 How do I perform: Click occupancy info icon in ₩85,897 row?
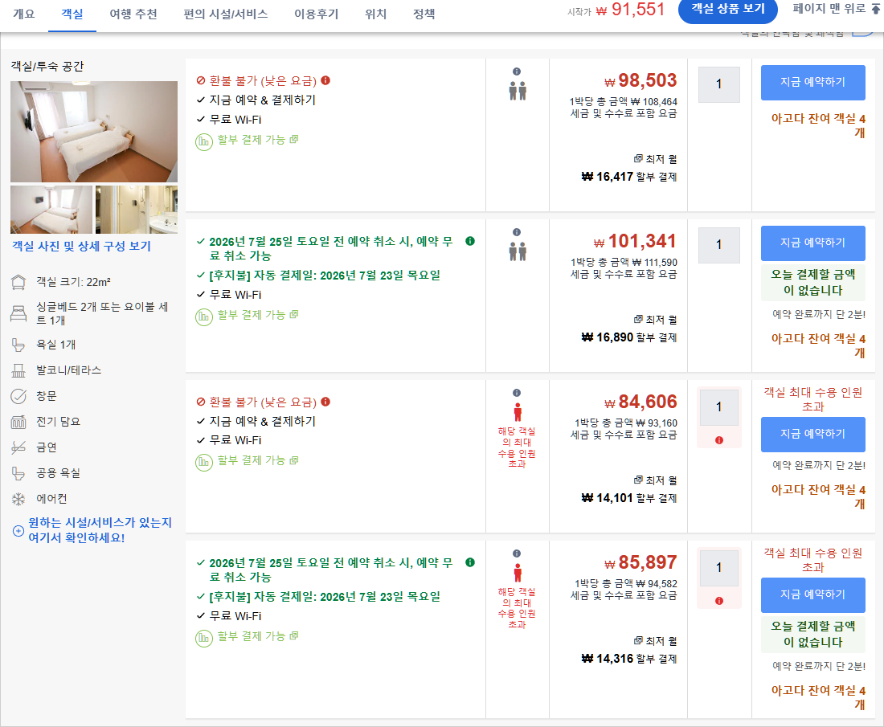(x=517, y=553)
